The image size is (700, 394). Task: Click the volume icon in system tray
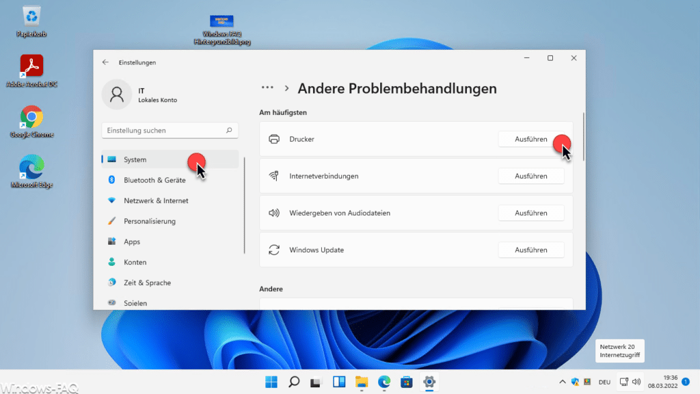click(x=636, y=382)
